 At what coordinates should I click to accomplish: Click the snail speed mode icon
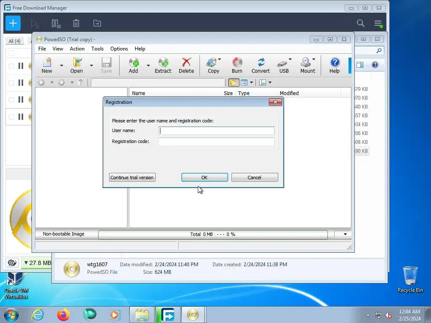click(x=12, y=263)
